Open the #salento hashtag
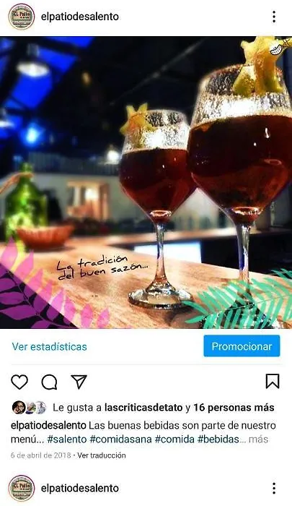Screen dimensions: 292x506 (x=67, y=439)
